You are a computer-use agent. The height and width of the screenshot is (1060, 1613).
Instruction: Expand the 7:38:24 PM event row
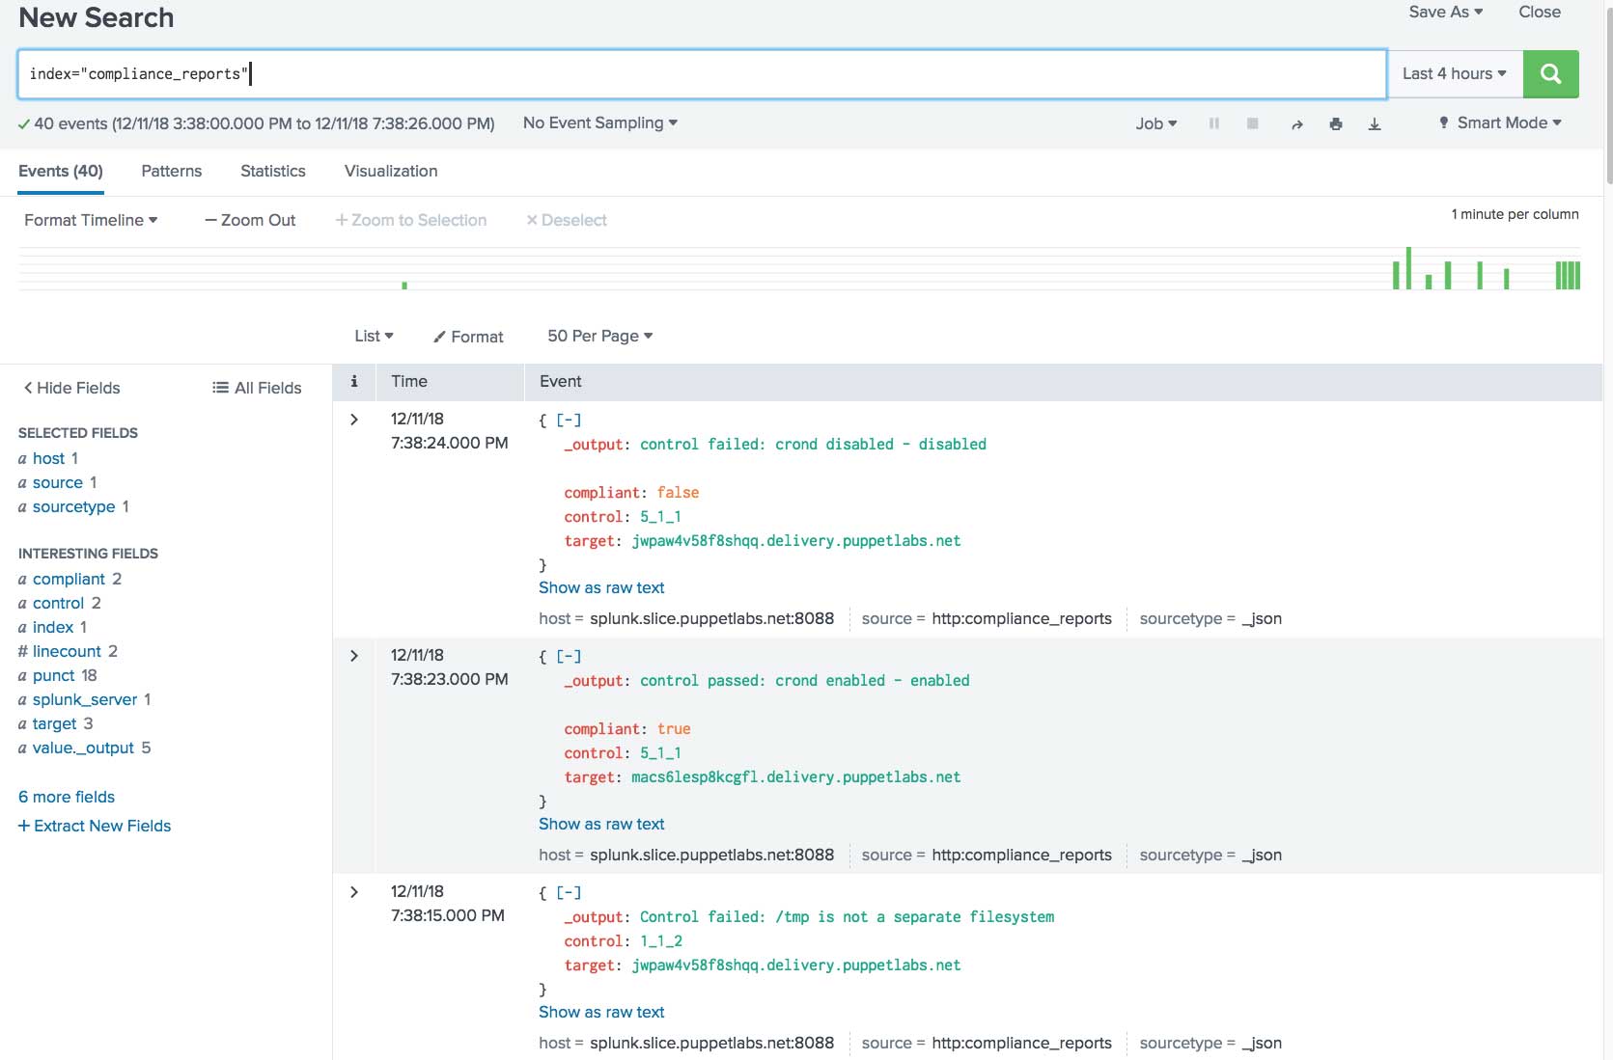coord(354,420)
